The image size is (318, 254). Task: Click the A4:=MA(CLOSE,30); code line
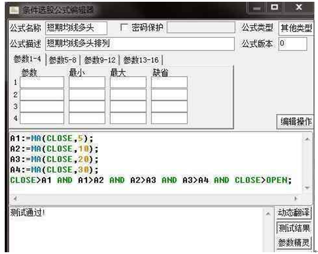click(x=54, y=170)
